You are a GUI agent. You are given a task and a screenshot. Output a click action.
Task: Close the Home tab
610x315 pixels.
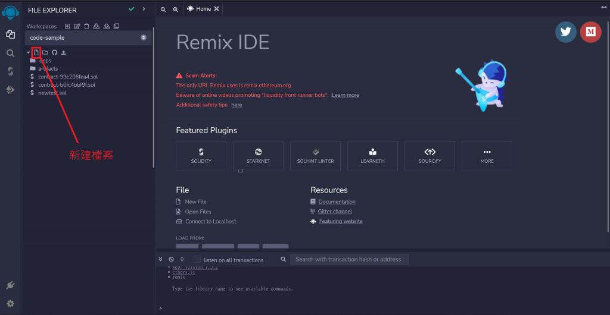pos(217,9)
